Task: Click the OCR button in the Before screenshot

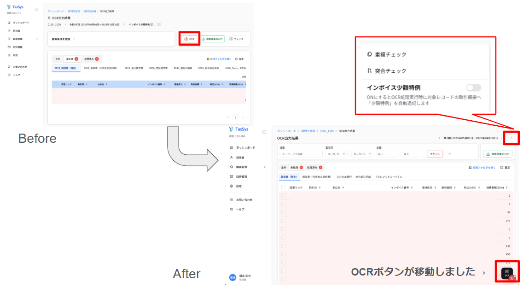Action: (189, 39)
